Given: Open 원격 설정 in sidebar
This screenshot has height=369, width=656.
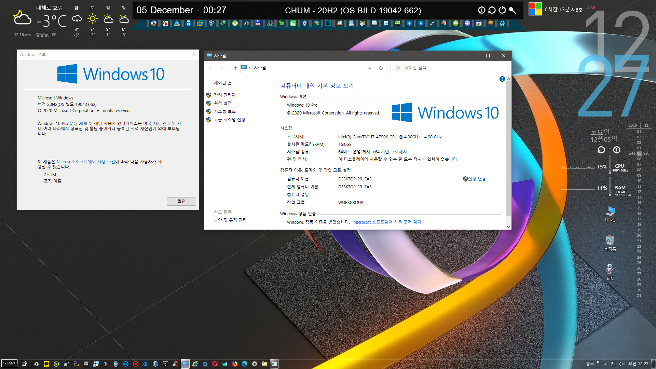Looking at the screenshot, I should (222, 103).
